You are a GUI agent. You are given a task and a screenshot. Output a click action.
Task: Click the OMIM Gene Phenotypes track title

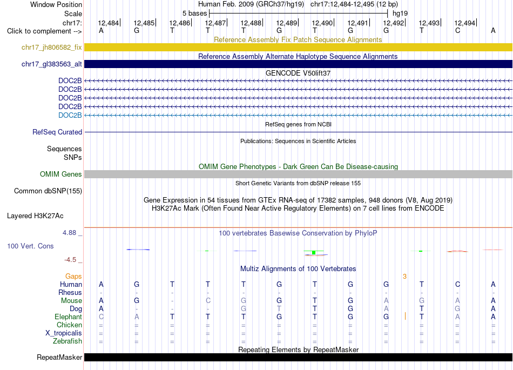(x=298, y=166)
